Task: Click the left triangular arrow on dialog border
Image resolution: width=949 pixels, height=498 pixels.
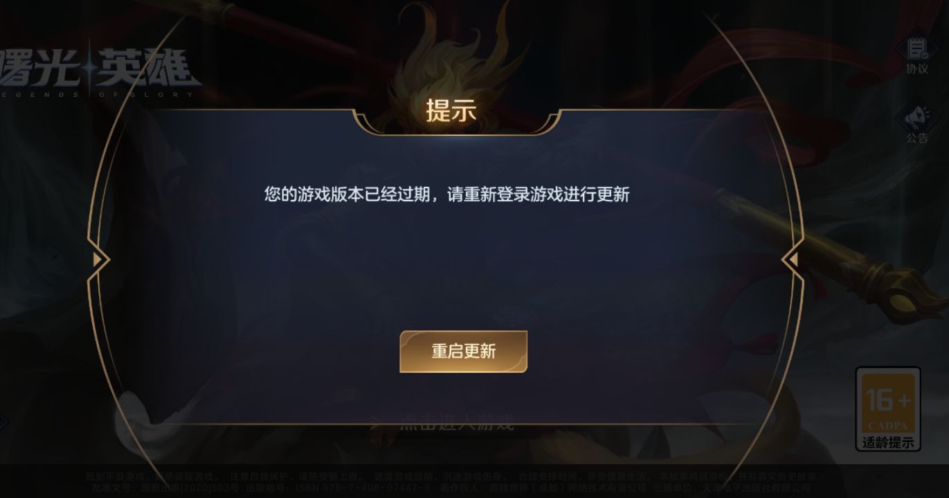Action: [x=100, y=259]
